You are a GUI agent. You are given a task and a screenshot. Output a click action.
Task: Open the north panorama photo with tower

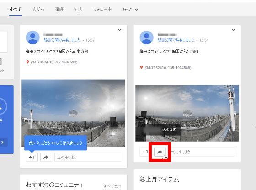pyautogui.click(x=187, y=113)
